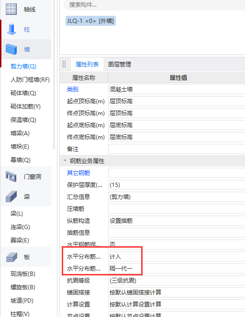245x317 pixels.
Task: Select component JLQ-1 <0> [外墙]
Action: click(90, 21)
